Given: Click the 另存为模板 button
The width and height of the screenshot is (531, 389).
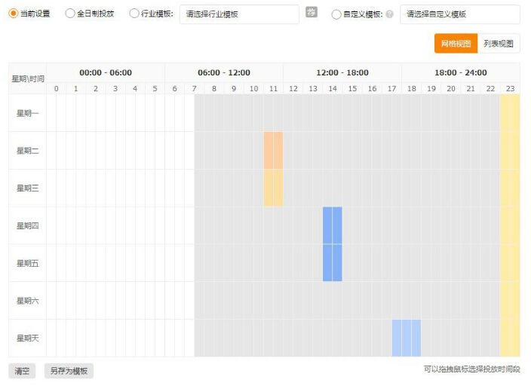Looking at the screenshot, I should 69,371.
